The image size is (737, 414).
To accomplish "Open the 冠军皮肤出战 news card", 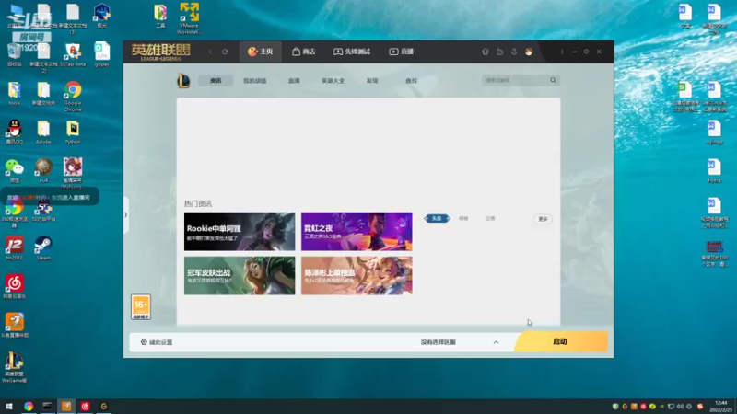I will [240, 275].
